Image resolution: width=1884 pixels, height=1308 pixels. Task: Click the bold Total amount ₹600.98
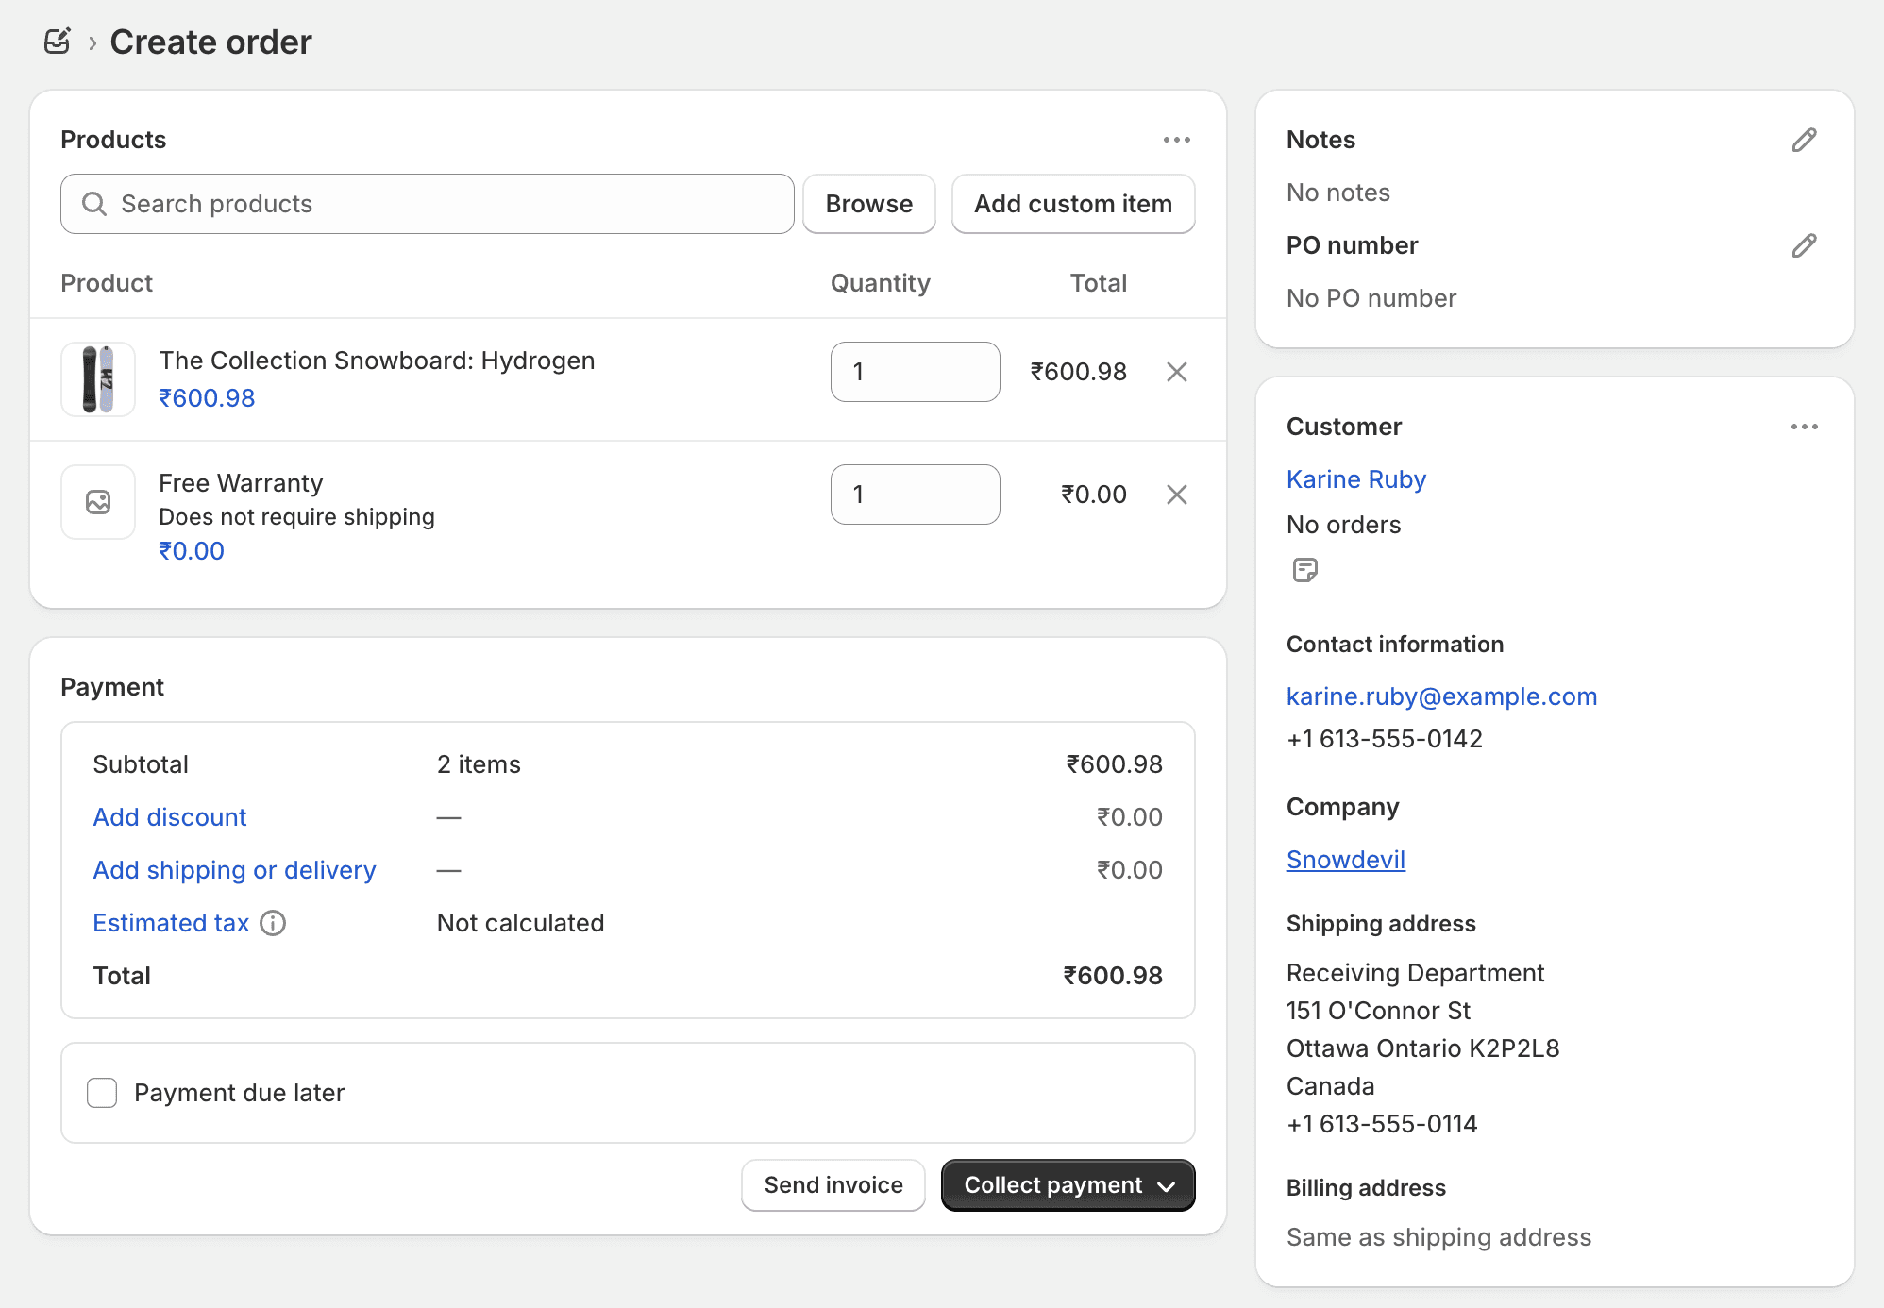[1113, 976]
